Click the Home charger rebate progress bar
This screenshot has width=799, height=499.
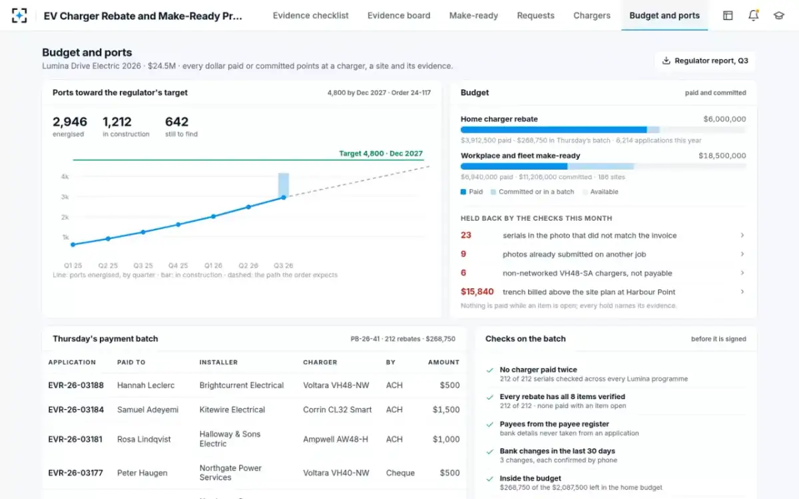tap(603, 130)
